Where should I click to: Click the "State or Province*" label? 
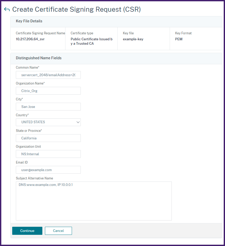(x=29, y=131)
